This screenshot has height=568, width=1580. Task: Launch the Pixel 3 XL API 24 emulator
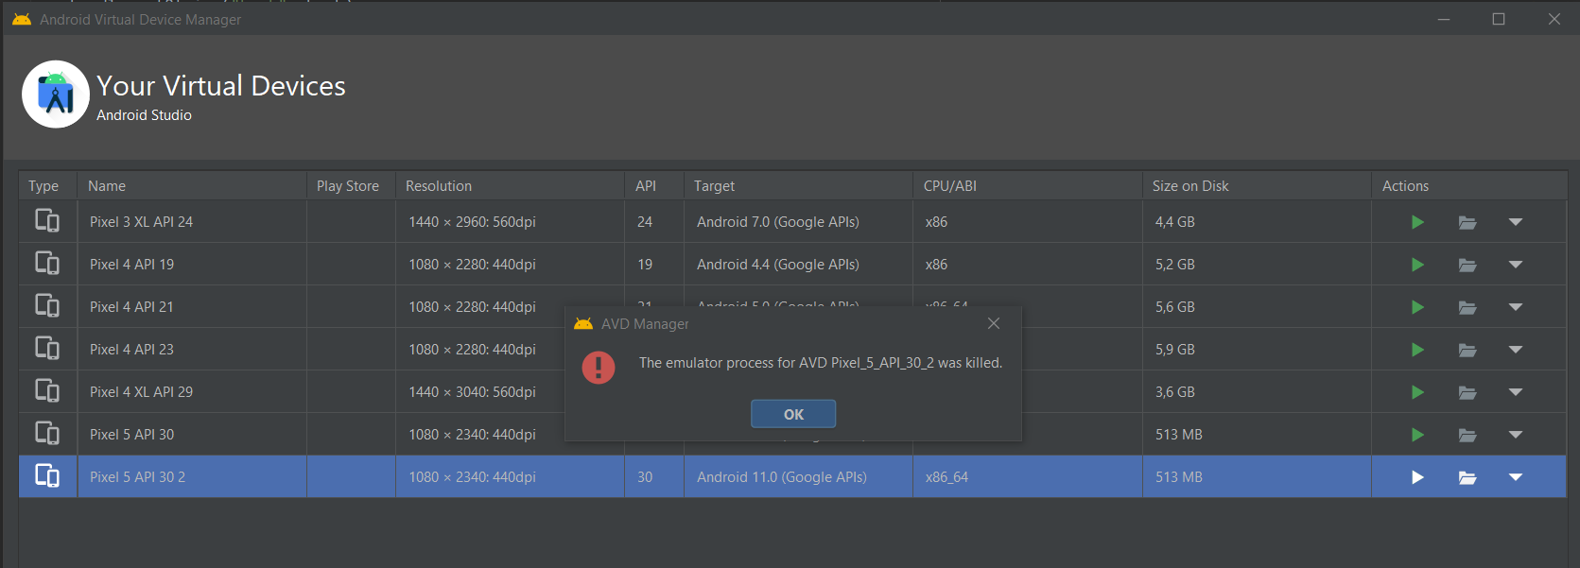1417,222
